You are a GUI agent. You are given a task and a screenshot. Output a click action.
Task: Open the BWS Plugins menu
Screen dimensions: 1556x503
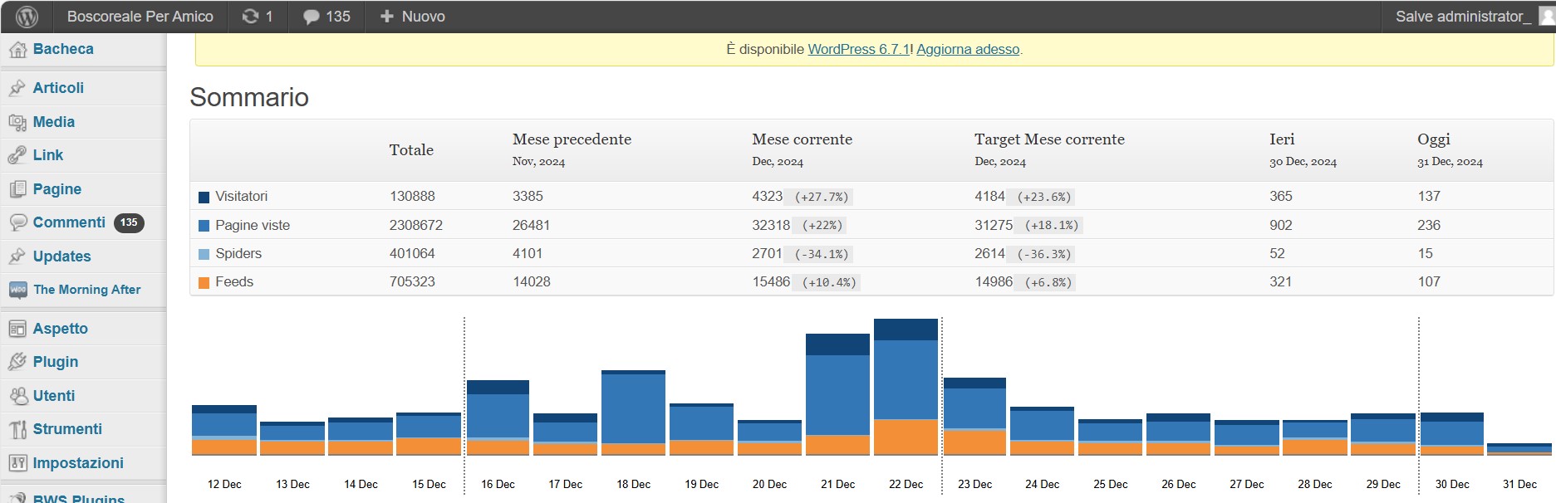coord(79,498)
